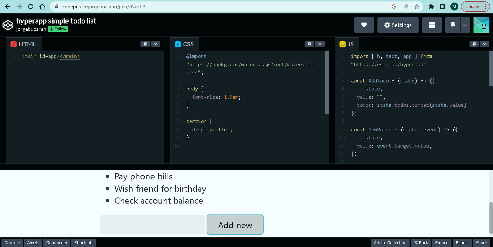This screenshot has height=247, width=493.
Task: Bookmark page with the star icon
Action: [x=417, y=7]
